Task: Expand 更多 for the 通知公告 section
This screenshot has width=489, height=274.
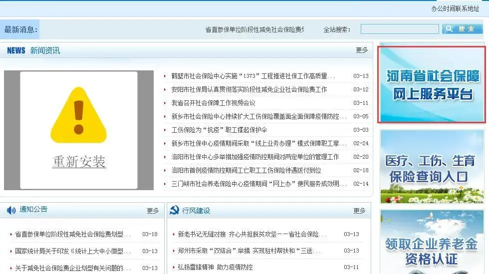Action: pyautogui.click(x=153, y=211)
